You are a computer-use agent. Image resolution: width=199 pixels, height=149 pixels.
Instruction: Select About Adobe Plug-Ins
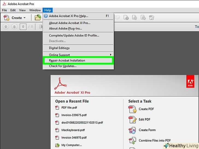[x=78, y=28]
